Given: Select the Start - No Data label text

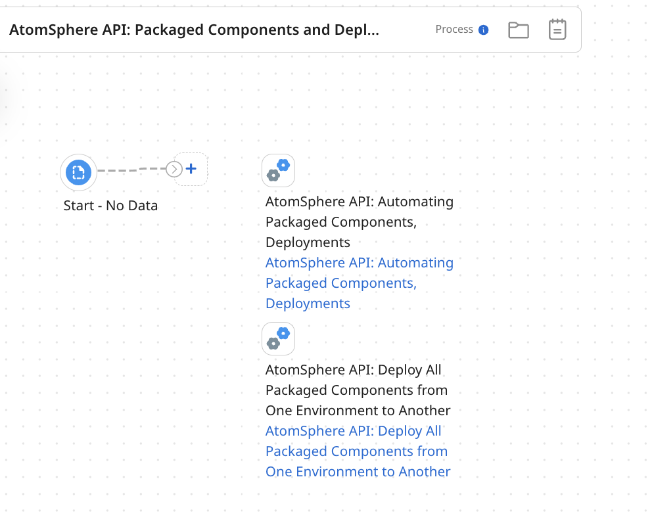Looking at the screenshot, I should click(110, 205).
